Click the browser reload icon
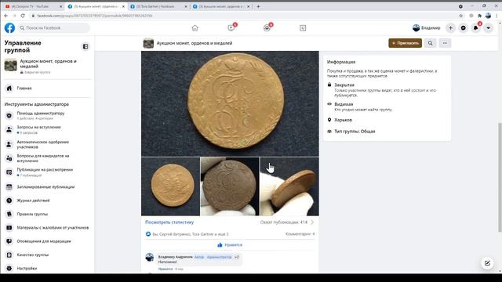 click(23, 16)
